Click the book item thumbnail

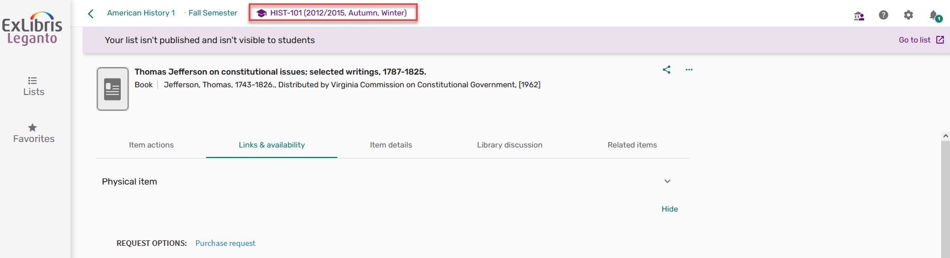[x=112, y=89]
